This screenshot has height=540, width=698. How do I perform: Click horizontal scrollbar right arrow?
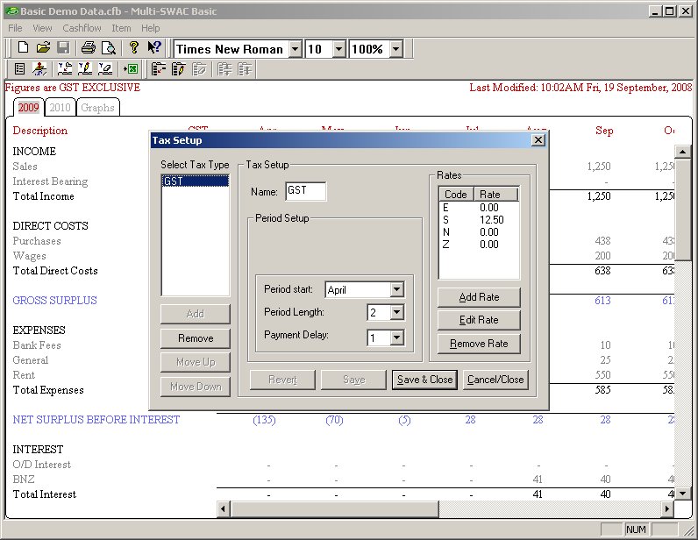pyautogui.click(x=666, y=508)
